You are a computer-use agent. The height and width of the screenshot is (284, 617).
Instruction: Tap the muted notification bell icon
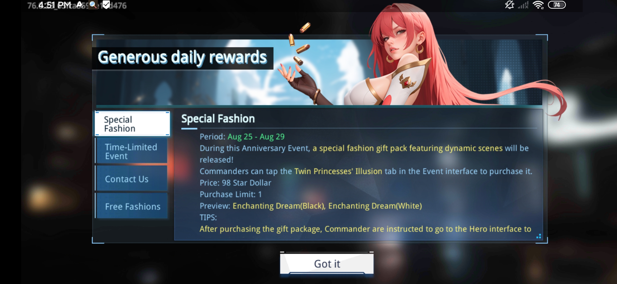click(x=509, y=5)
